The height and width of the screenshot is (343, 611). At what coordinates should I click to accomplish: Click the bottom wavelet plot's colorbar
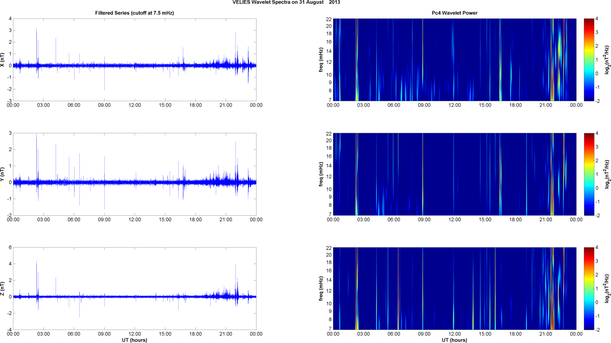click(x=589, y=289)
